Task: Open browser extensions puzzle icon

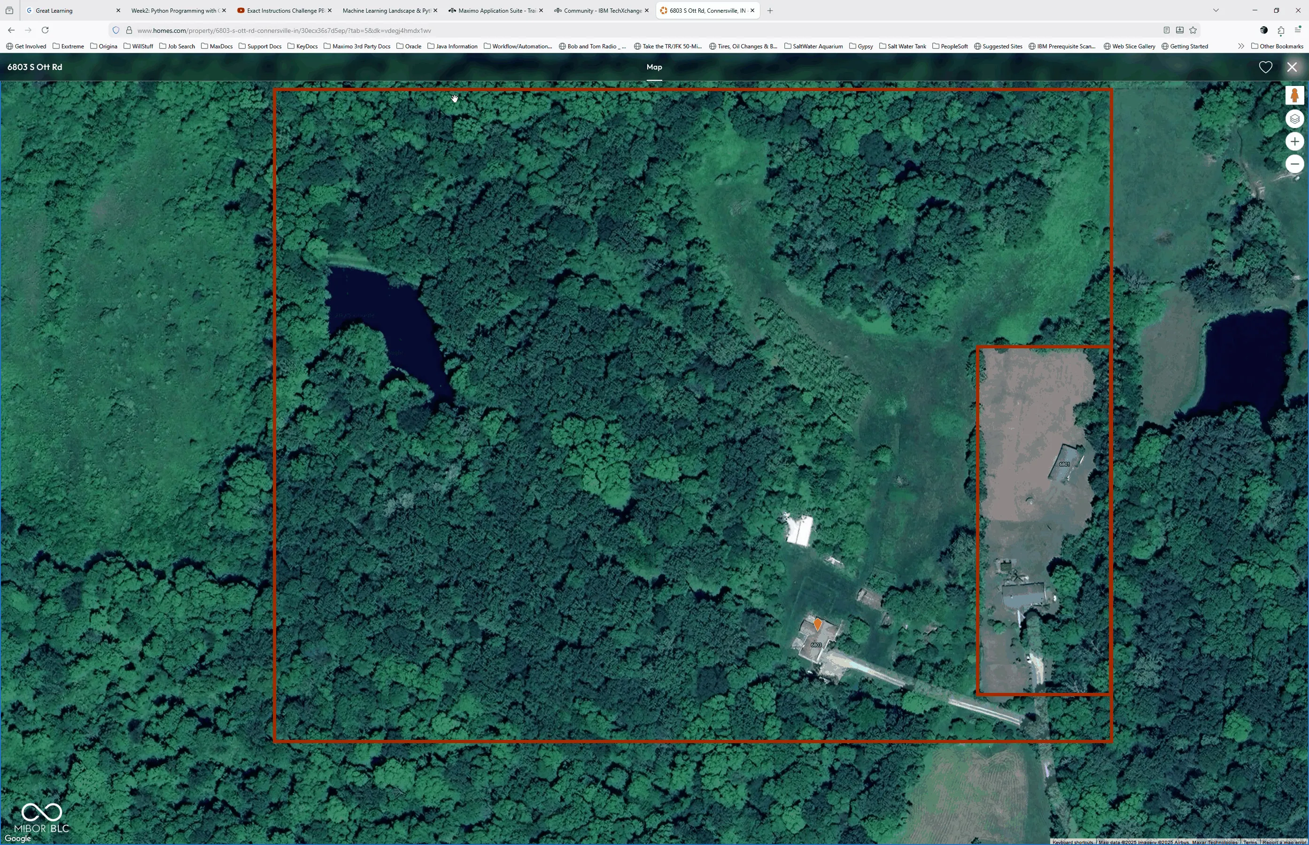Action: (1280, 30)
